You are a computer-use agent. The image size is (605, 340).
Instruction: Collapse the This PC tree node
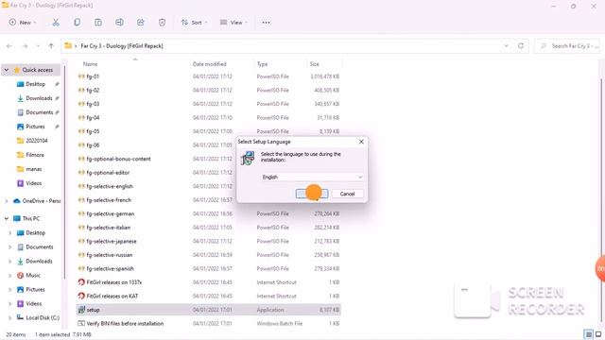(7, 218)
